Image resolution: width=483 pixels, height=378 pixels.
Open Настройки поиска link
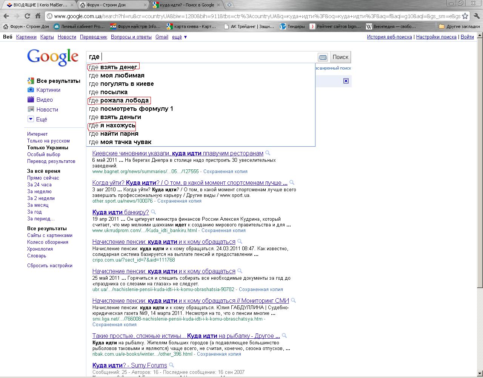point(436,37)
